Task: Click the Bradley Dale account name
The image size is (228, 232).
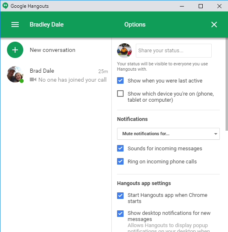Action: click(46, 25)
